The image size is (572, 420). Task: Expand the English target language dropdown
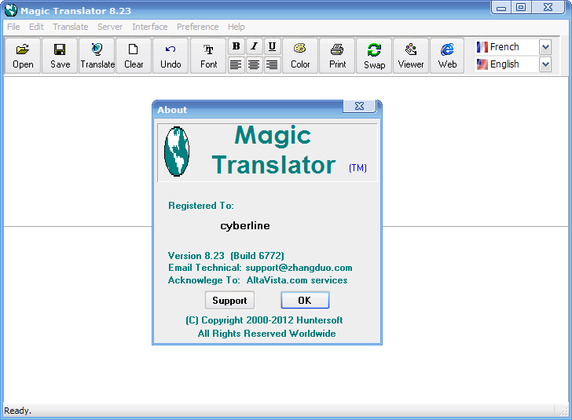pyautogui.click(x=545, y=64)
